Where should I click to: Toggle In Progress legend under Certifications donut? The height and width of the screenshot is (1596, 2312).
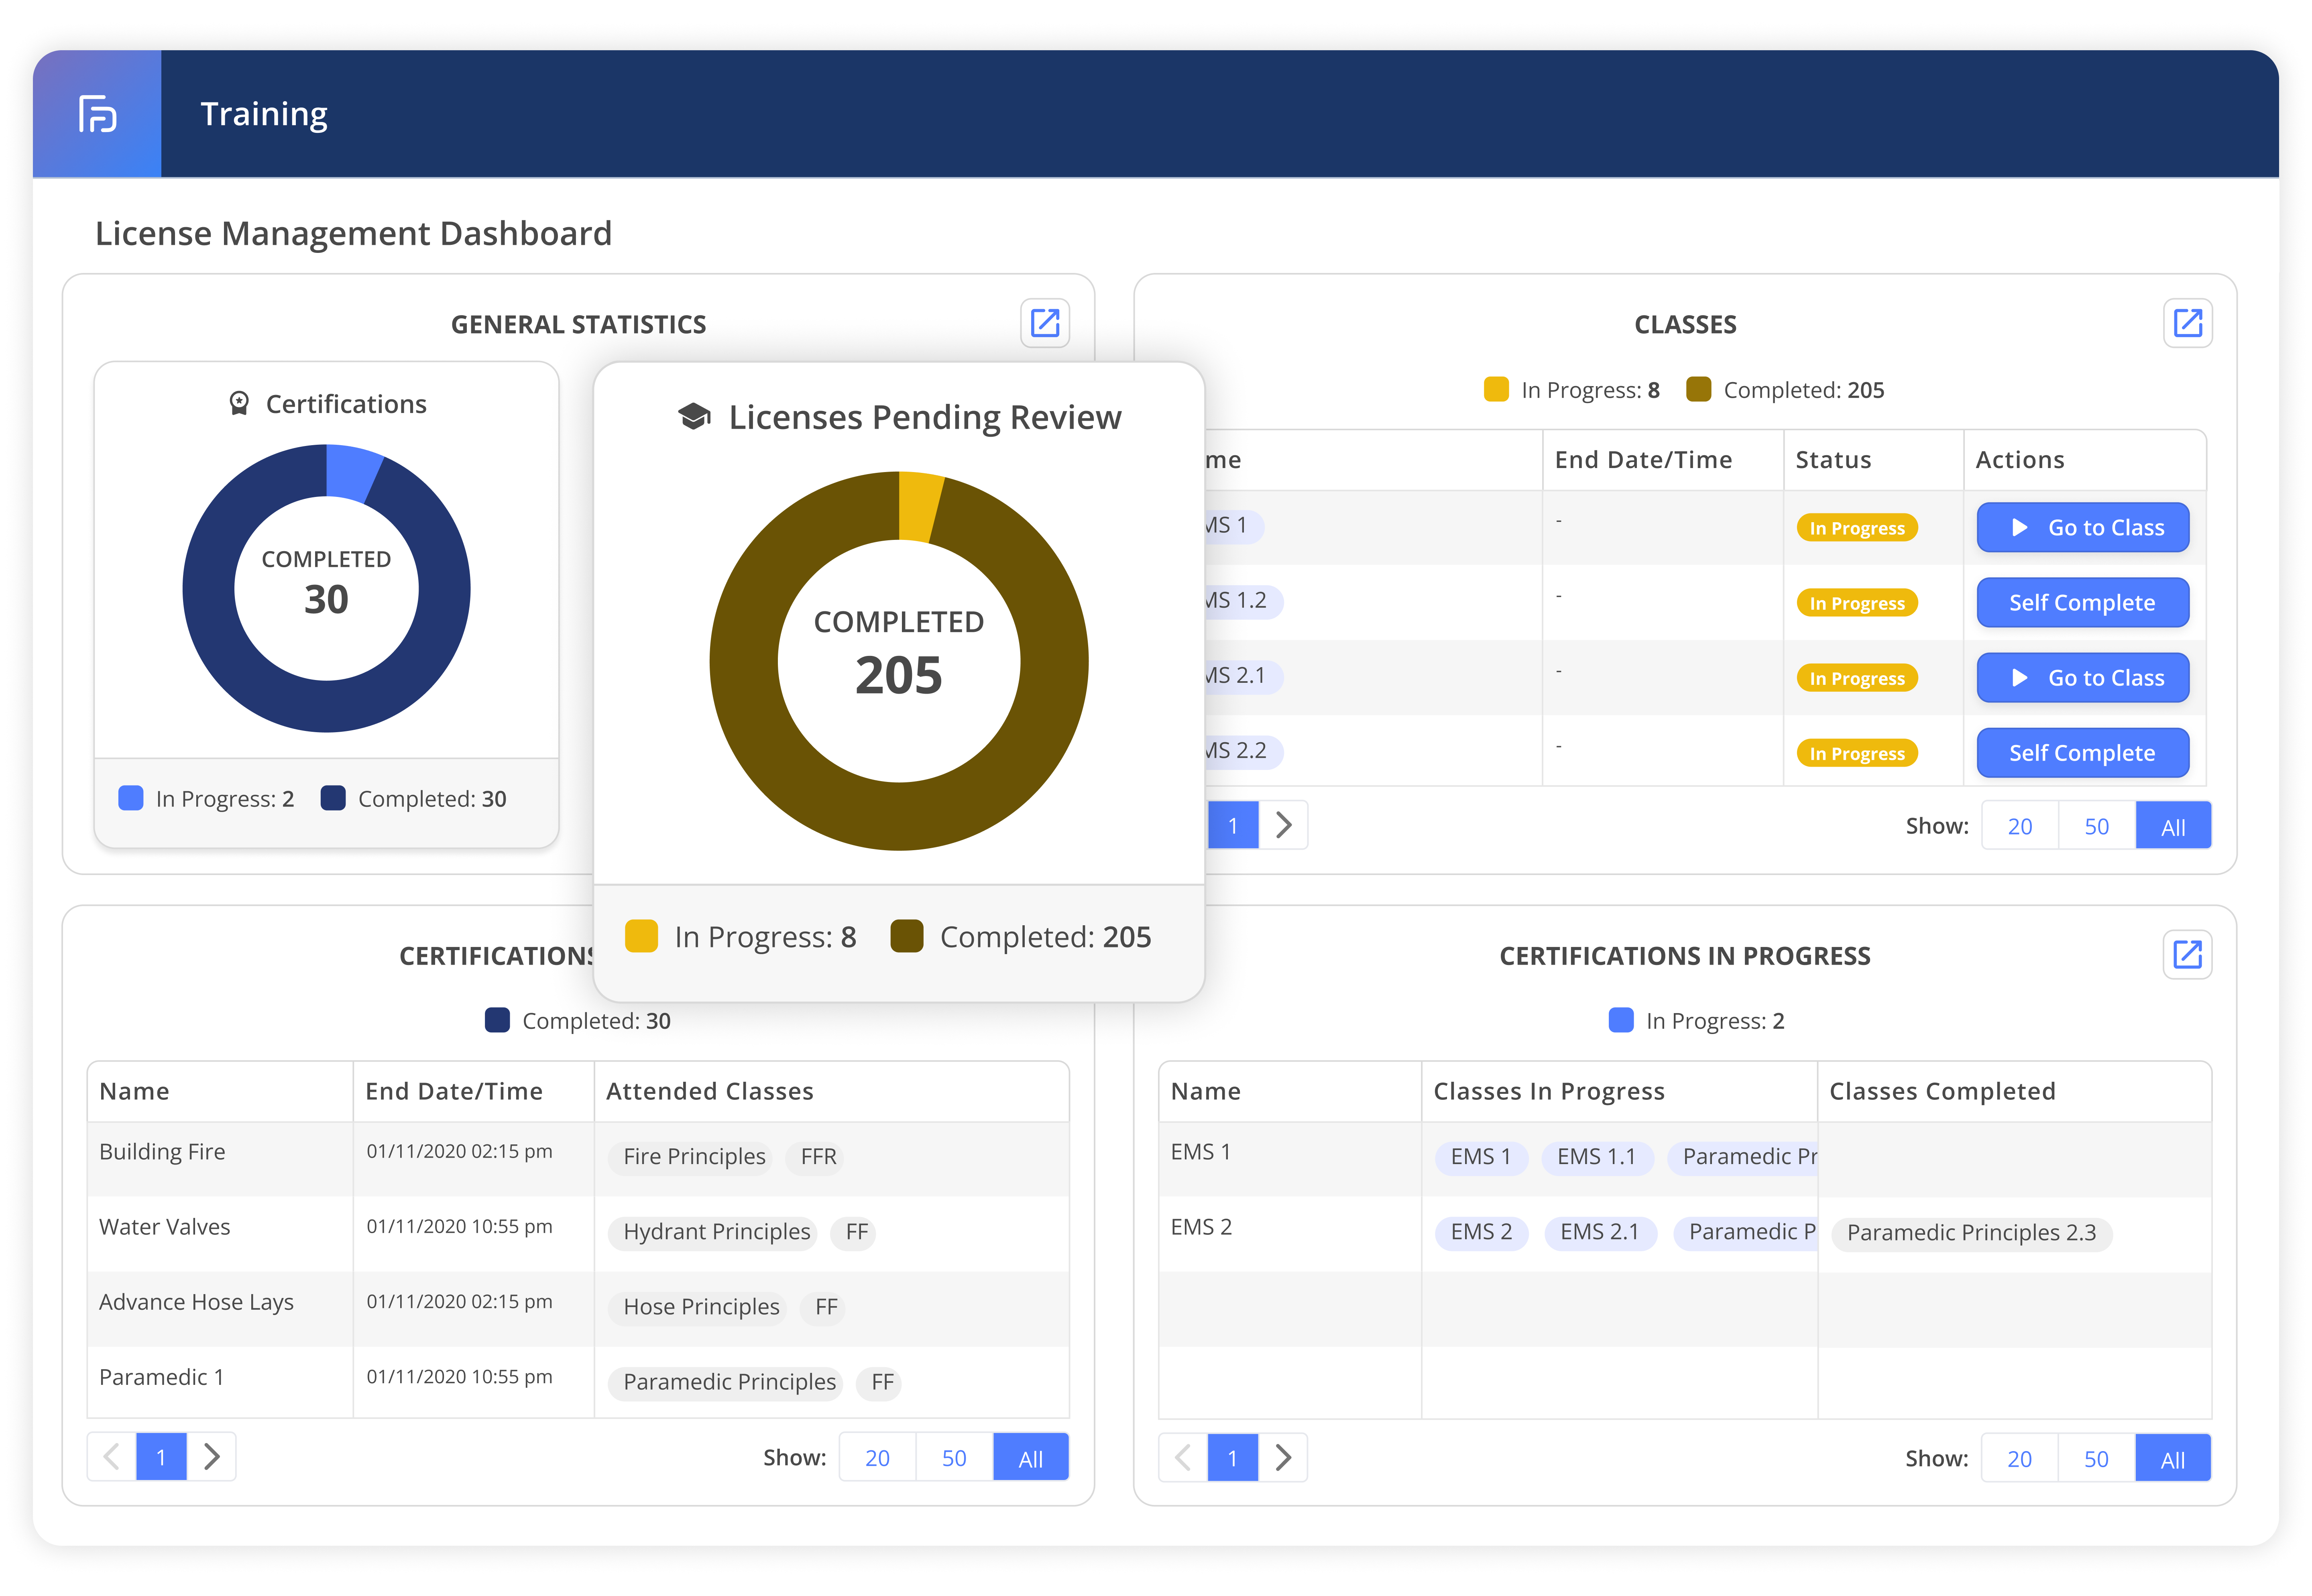(x=131, y=798)
